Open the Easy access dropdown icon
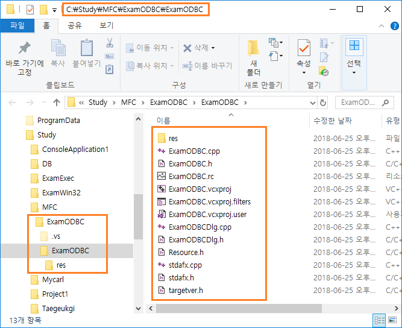This screenshot has height=328, width=402. [x=275, y=56]
